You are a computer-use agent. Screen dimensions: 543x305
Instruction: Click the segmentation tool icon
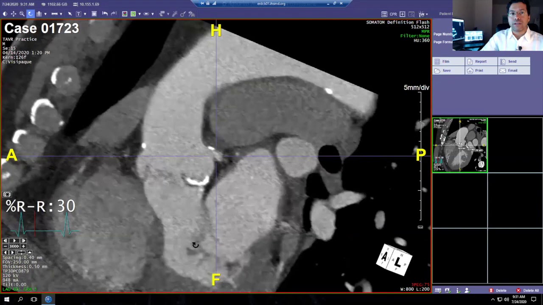pyautogui.click(x=162, y=14)
